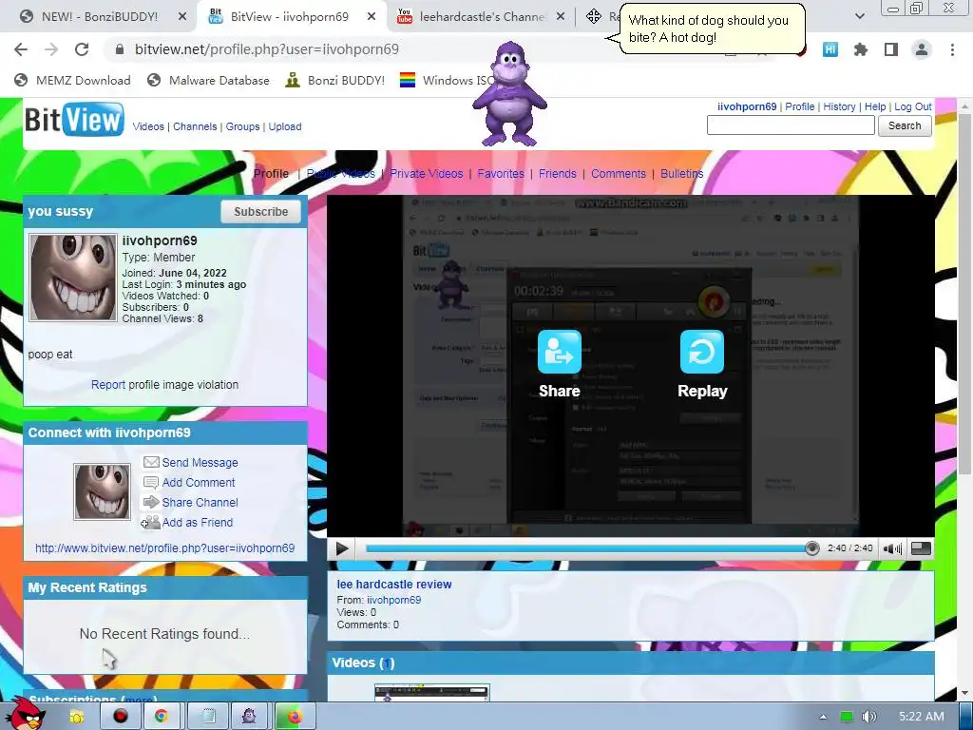Open the Upload link in BitView header
The height and width of the screenshot is (730, 973).
tap(285, 126)
